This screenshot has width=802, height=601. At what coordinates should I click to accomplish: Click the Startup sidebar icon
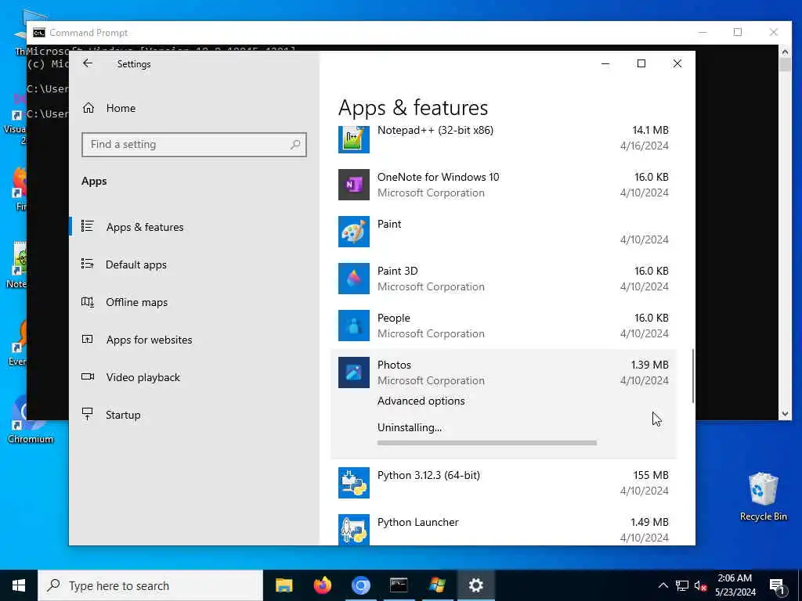click(x=88, y=414)
